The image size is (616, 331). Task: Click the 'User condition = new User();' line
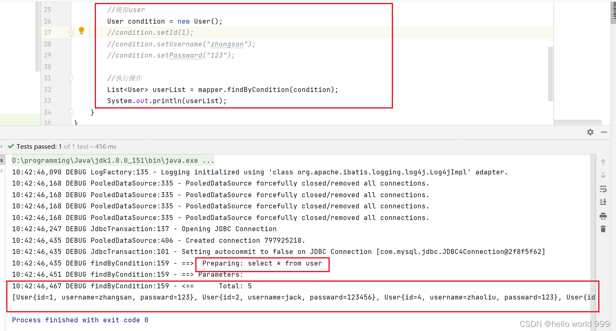165,21
